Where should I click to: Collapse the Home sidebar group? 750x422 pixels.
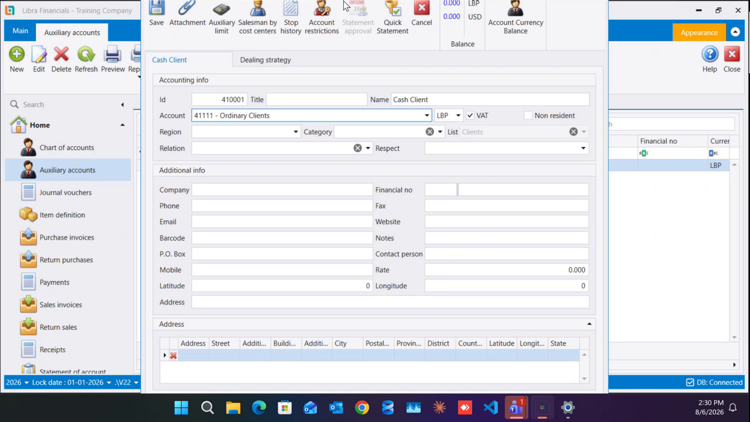click(x=122, y=125)
